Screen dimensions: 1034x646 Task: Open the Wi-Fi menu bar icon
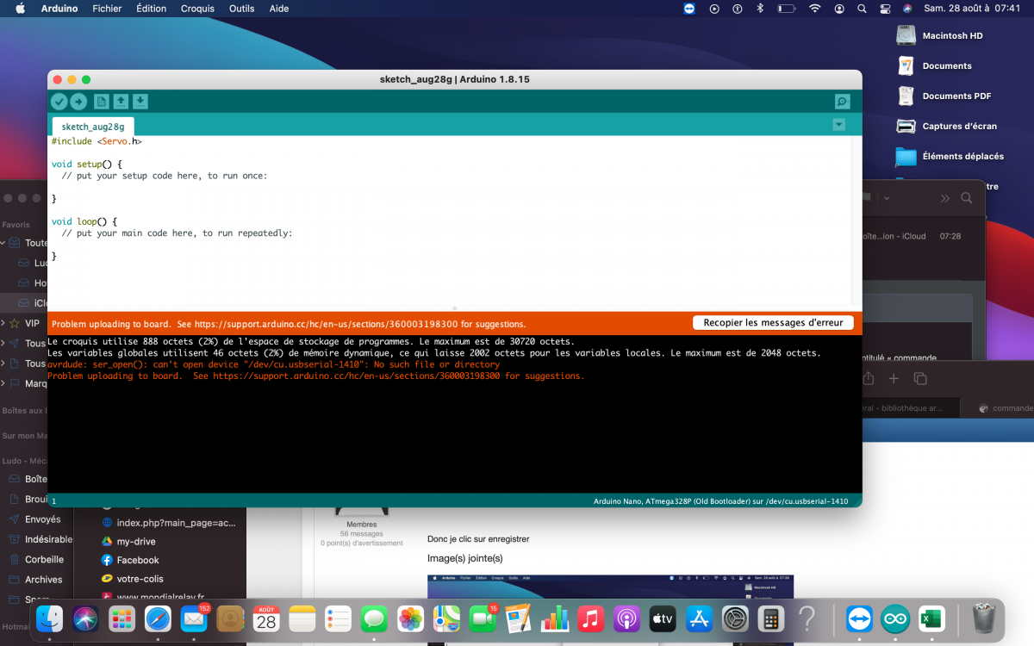[x=814, y=9]
